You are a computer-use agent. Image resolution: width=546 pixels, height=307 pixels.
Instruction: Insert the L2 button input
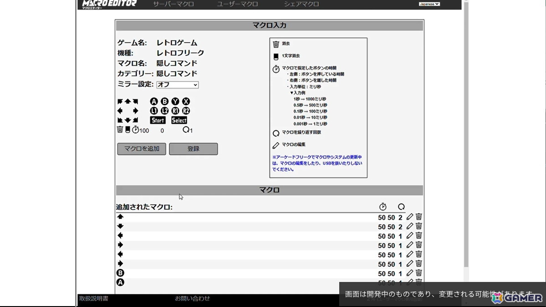(x=165, y=111)
